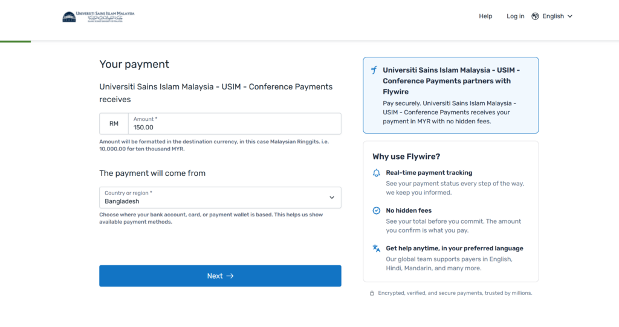The height and width of the screenshot is (327, 619).
Task: Click the 'partners with Flywire' info heading
Action: (x=451, y=81)
